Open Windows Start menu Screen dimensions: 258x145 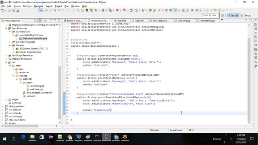point(4,139)
